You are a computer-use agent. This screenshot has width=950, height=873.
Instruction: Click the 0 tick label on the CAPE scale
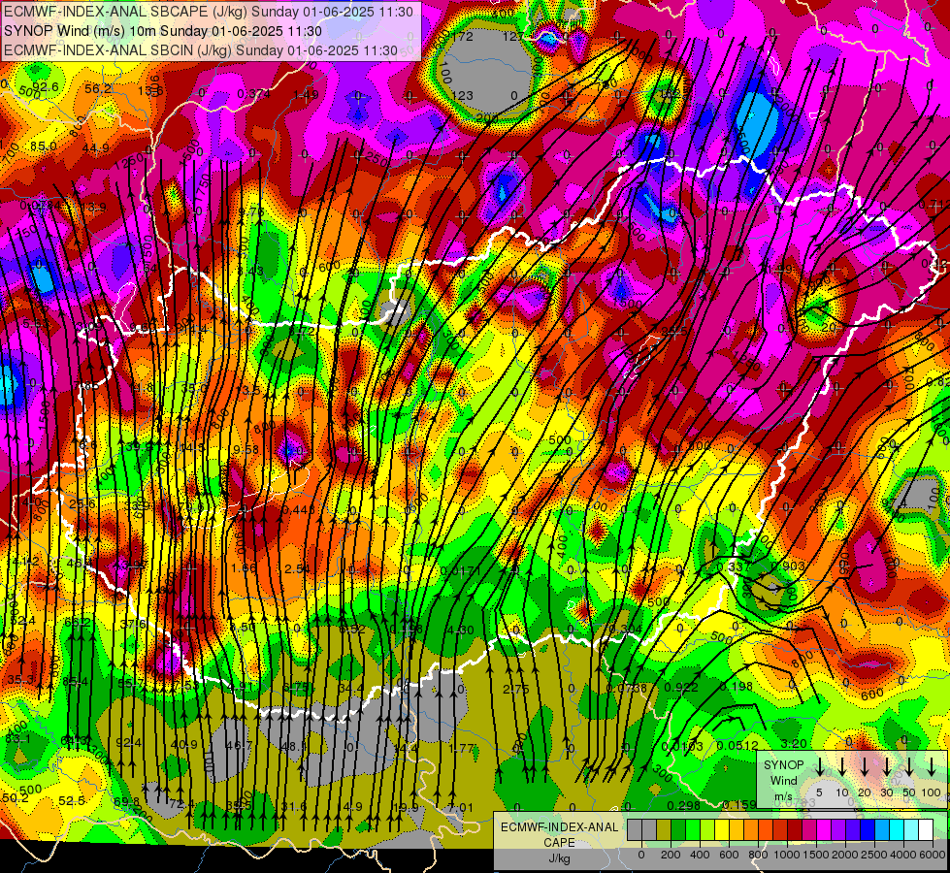pyautogui.click(x=641, y=855)
